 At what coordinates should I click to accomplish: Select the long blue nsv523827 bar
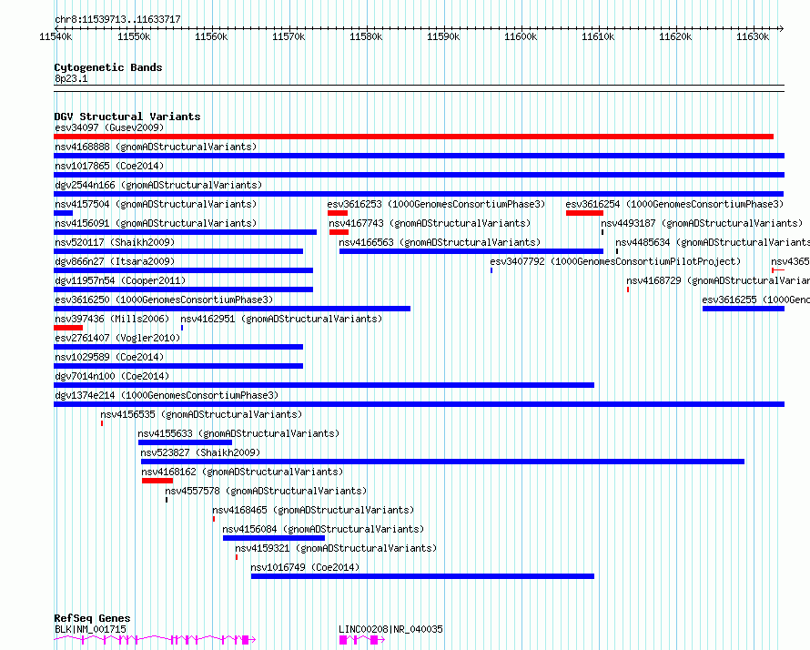coord(442,462)
